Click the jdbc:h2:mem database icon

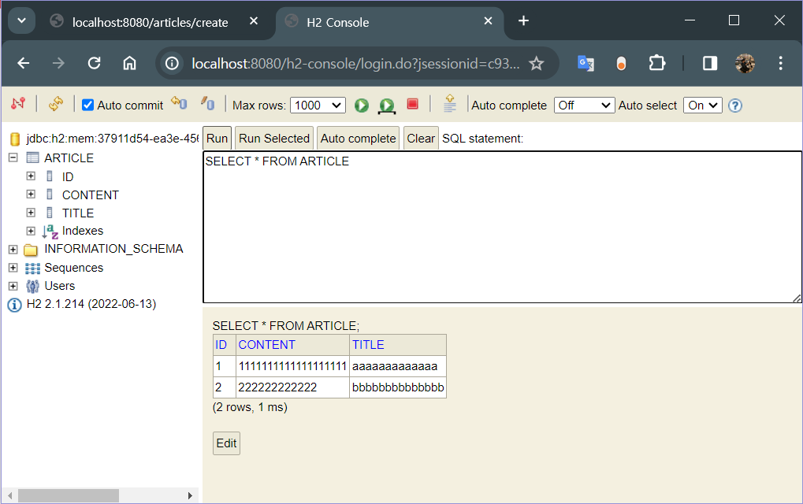pyautogui.click(x=15, y=139)
